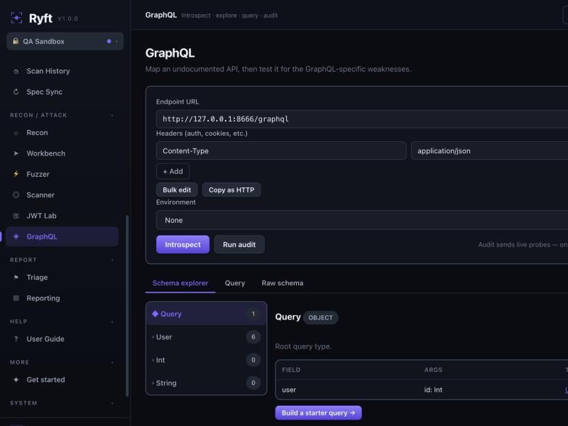The image size is (568, 426).
Task: Click the Get started sparkle icon
Action: point(16,380)
